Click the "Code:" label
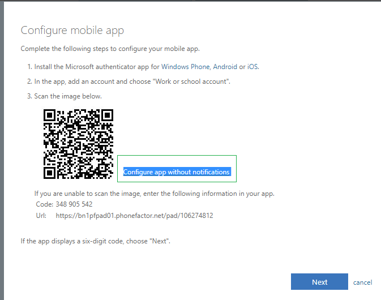The height and width of the screenshot is (300, 381). 44,204
